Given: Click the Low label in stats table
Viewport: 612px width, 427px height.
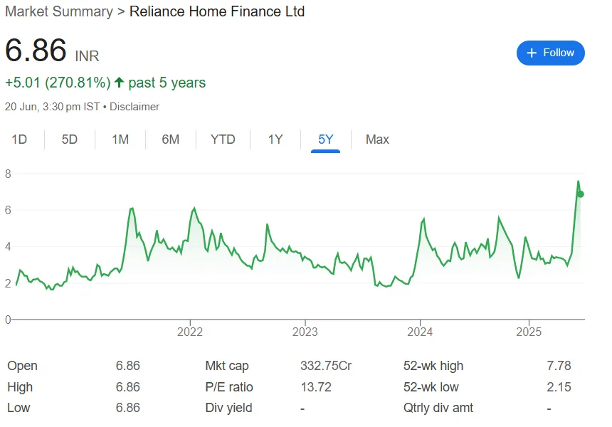Looking at the screenshot, I should (19, 408).
